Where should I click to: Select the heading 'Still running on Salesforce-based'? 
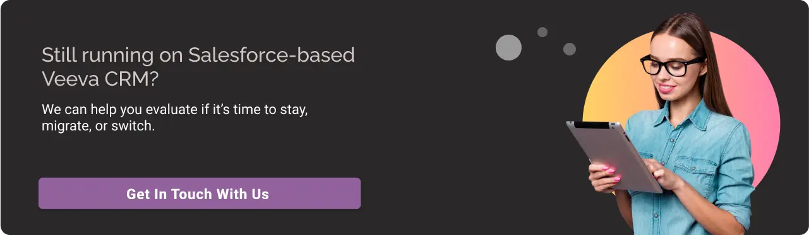click(x=198, y=55)
